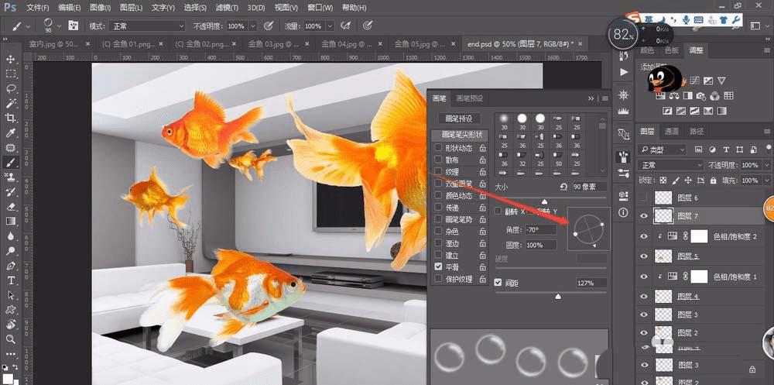Select the Zoom tool
This screenshot has height=385, width=774.
tap(10, 339)
